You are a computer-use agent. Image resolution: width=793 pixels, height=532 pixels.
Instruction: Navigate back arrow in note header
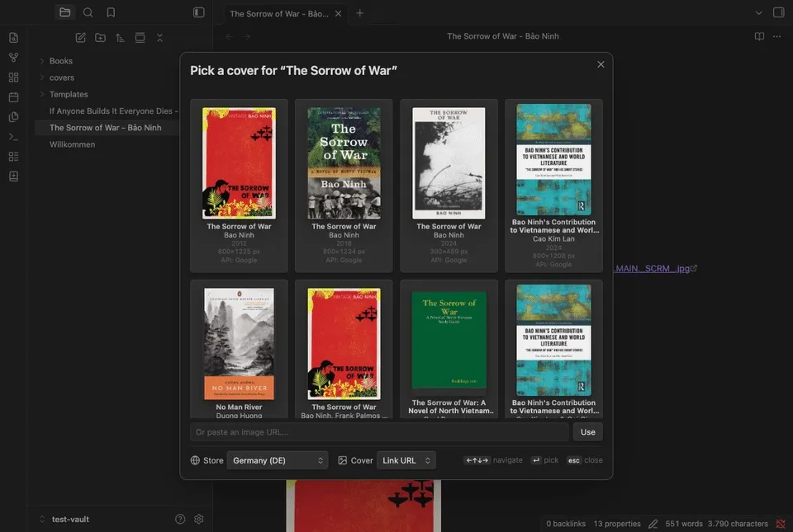(x=230, y=36)
